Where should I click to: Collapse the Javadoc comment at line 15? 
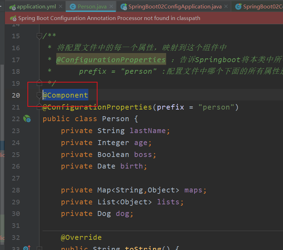tap(39, 36)
